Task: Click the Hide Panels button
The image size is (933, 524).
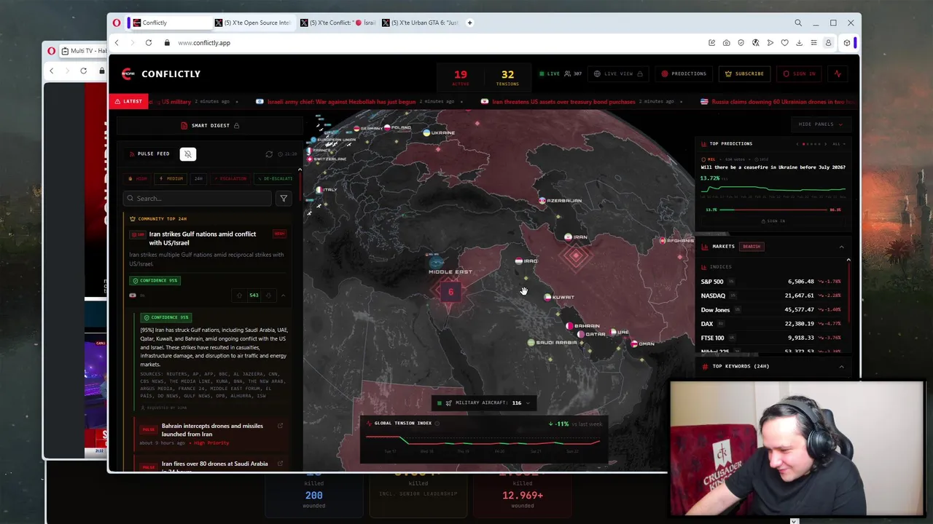Action: (x=819, y=124)
